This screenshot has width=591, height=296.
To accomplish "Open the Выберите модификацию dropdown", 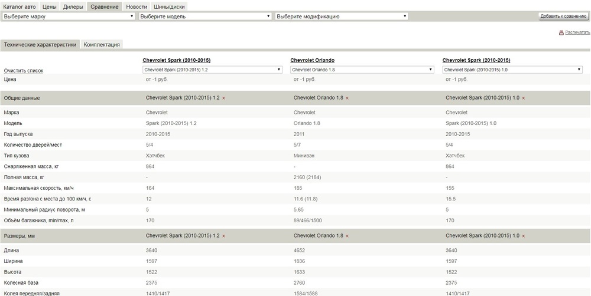I will [x=342, y=17].
